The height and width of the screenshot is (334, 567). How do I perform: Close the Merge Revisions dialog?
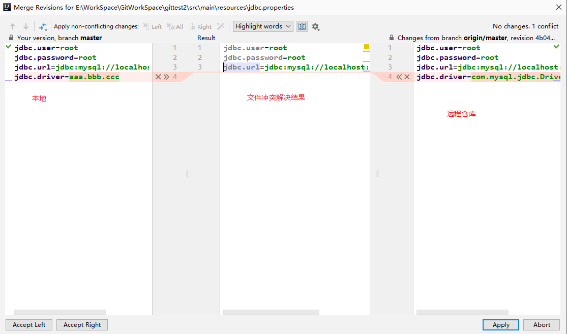(559, 7)
